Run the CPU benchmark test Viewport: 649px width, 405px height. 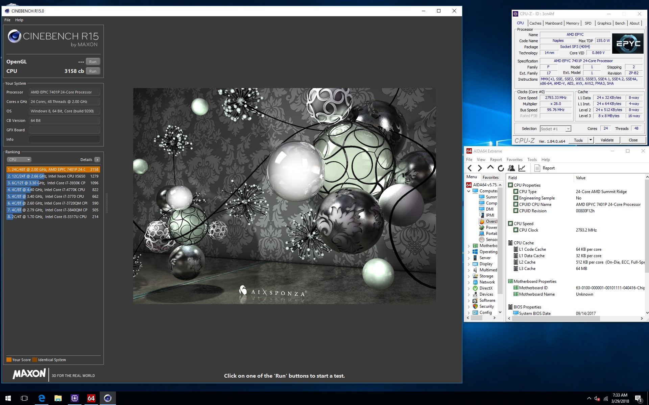coord(93,71)
